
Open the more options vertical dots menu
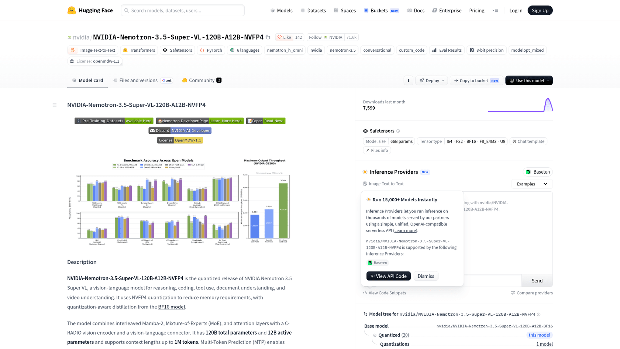pos(408,81)
